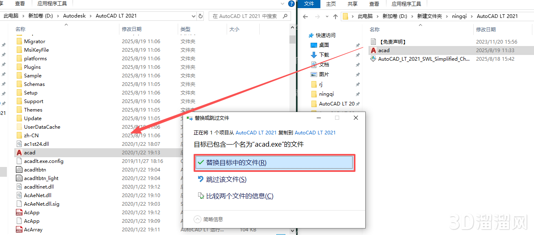Select the red acad AutoCAD application icon
Screen dimensions: 534x235
coord(20,152)
